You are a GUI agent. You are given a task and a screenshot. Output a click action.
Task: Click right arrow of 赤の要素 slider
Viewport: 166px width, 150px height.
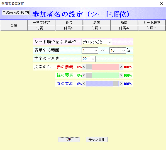121,67
